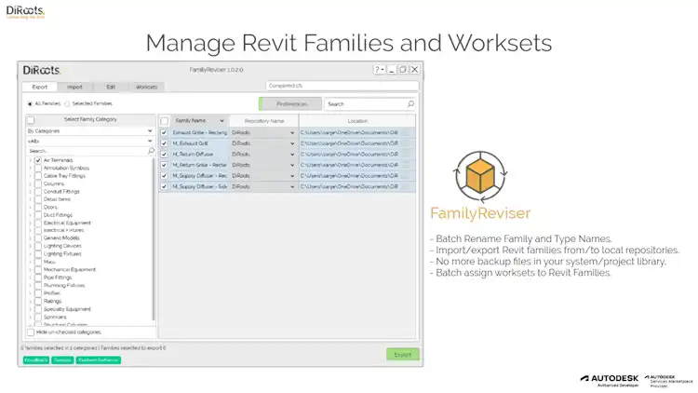Select the All Families radio button
This screenshot has width=698, height=393.
point(30,103)
